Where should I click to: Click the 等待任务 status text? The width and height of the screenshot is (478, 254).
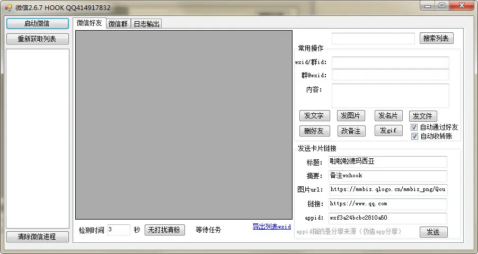click(x=208, y=230)
